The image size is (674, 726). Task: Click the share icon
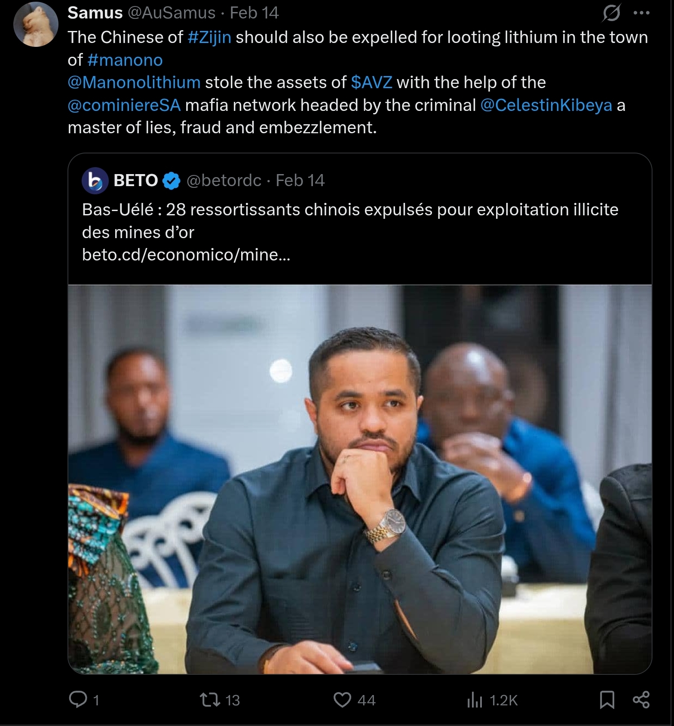coord(641,700)
